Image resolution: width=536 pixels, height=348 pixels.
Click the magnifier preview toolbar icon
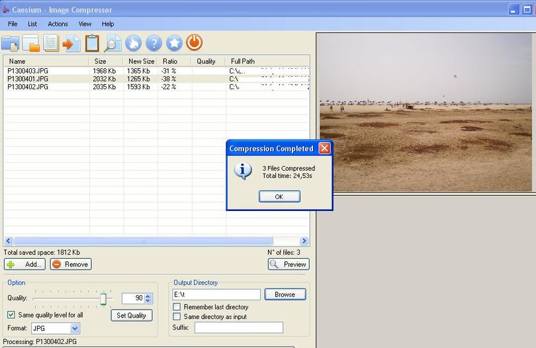click(112, 44)
